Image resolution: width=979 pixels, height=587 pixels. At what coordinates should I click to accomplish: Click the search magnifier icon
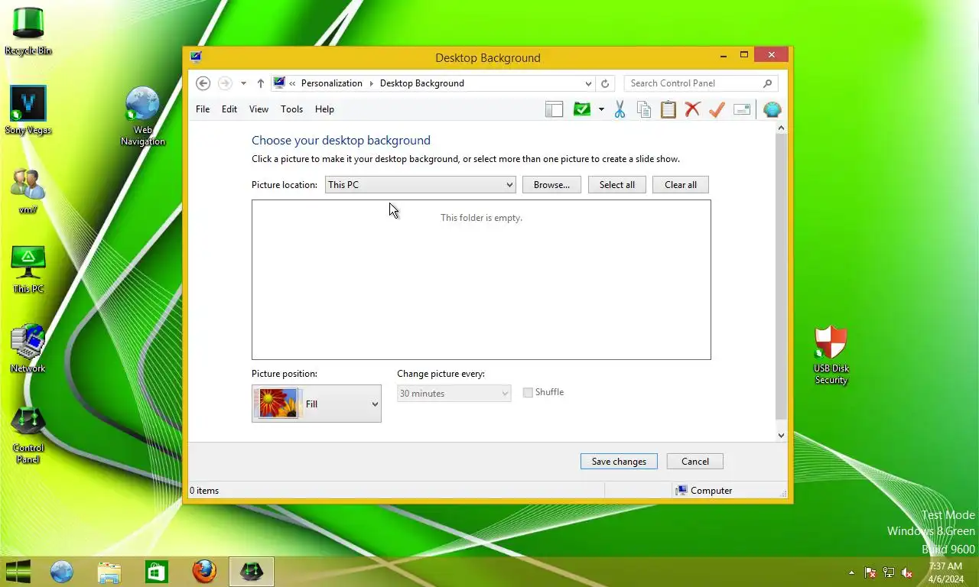[x=768, y=83]
